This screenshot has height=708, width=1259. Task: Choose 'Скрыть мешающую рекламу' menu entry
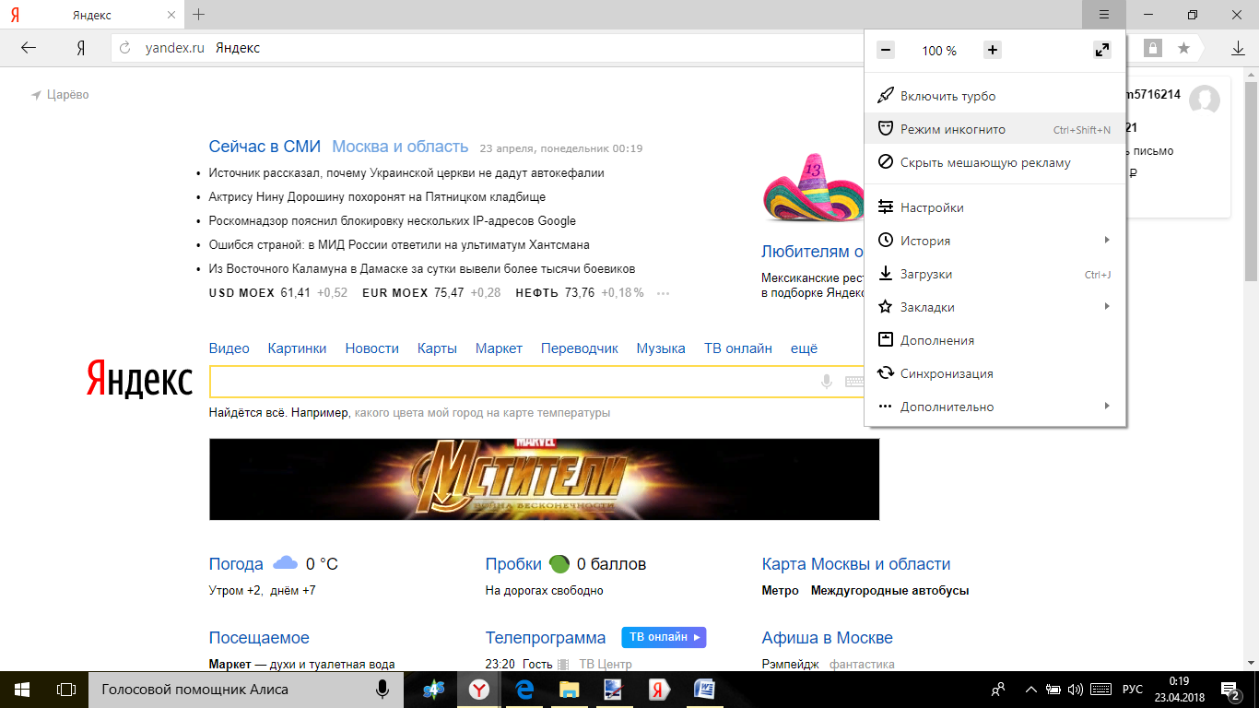coord(995,162)
